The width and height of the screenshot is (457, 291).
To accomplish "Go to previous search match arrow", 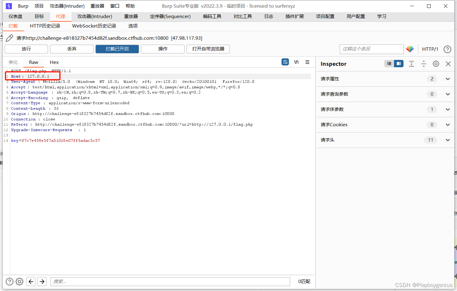I will (31, 281).
